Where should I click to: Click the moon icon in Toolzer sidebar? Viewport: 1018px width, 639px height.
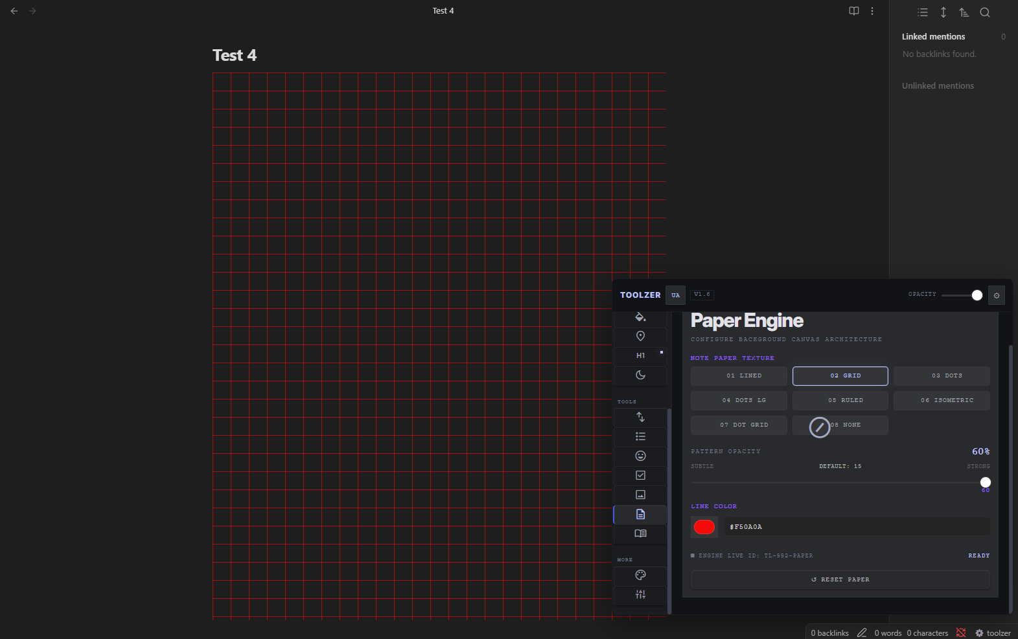click(x=640, y=375)
